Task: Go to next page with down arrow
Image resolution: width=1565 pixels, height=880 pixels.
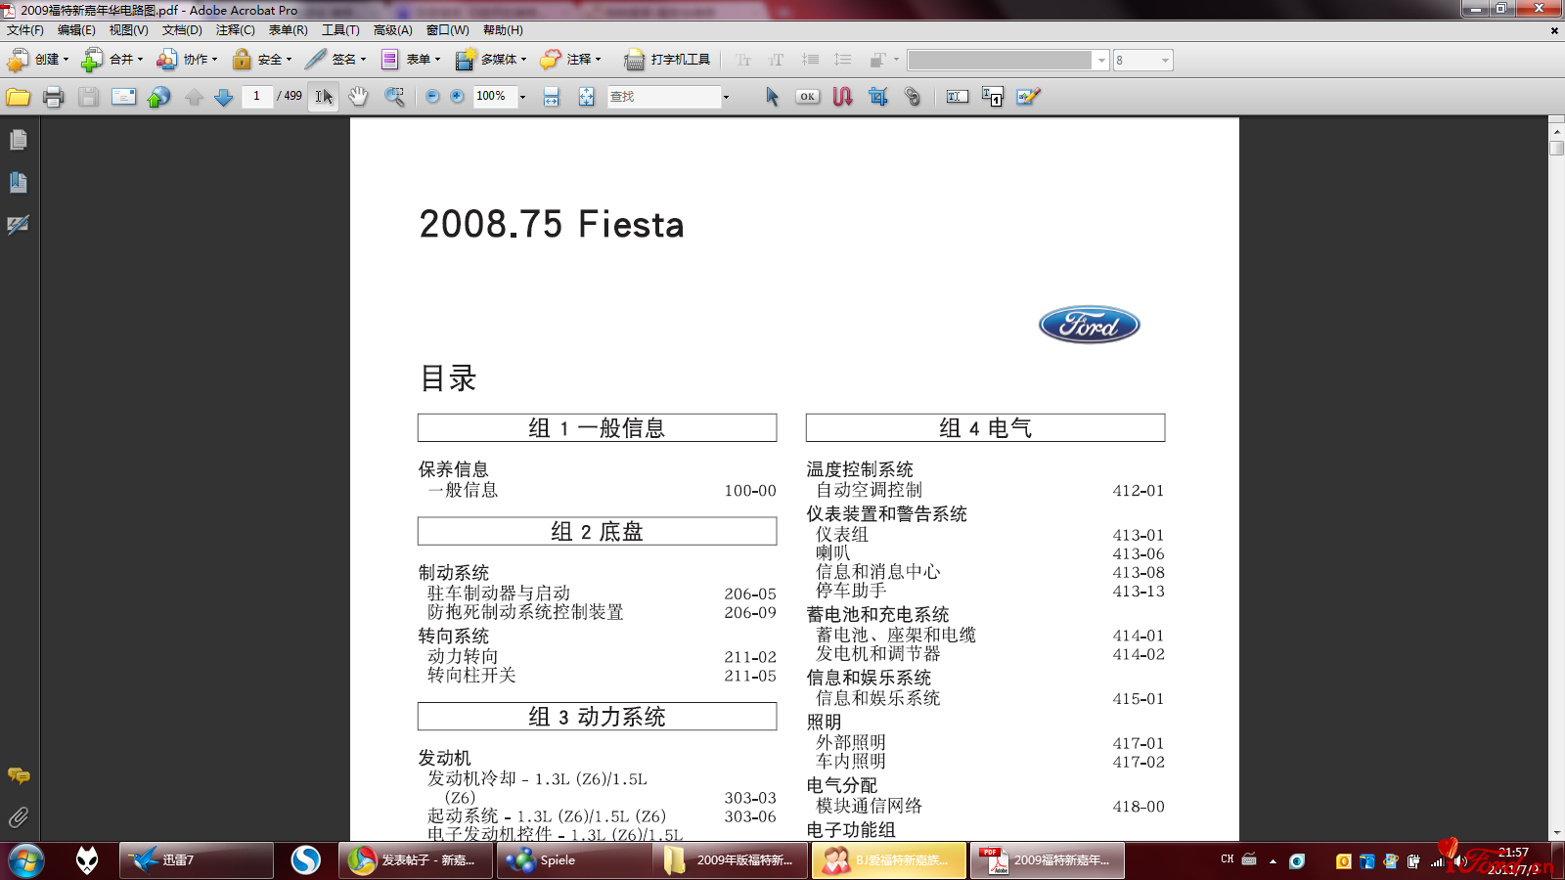Action: (223, 97)
